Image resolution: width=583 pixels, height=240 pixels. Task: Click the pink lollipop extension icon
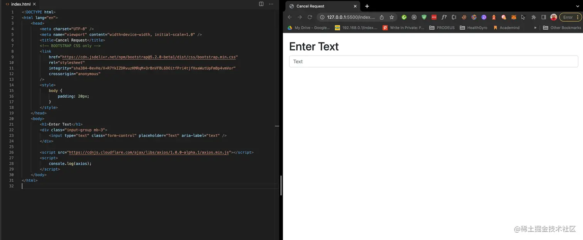[504, 17]
